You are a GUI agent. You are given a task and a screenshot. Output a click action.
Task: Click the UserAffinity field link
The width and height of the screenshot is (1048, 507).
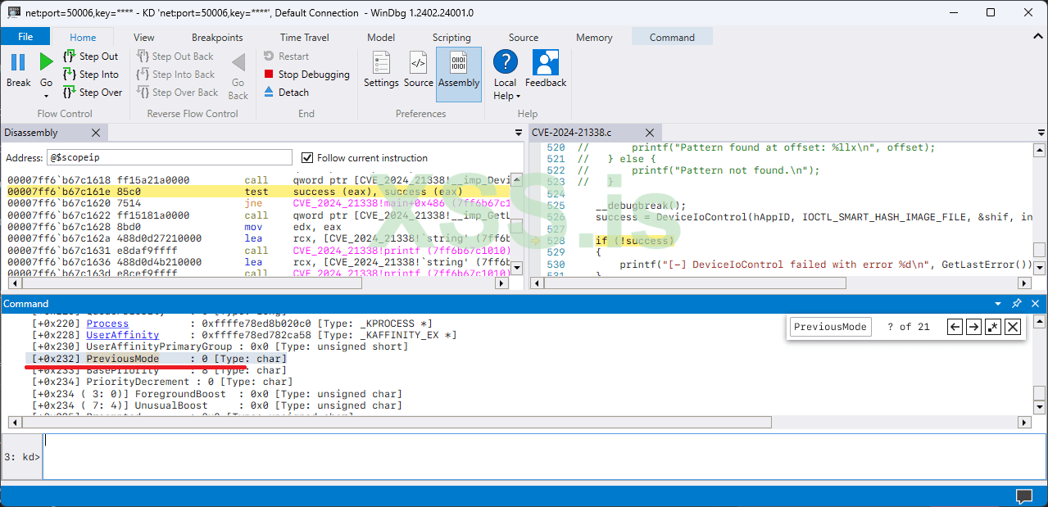[x=122, y=335]
